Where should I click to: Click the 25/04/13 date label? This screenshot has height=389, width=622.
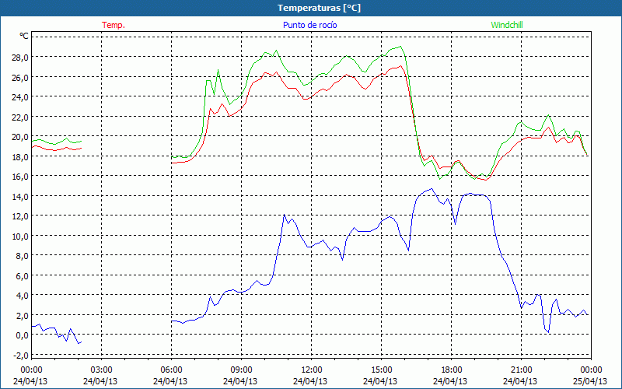590,381
